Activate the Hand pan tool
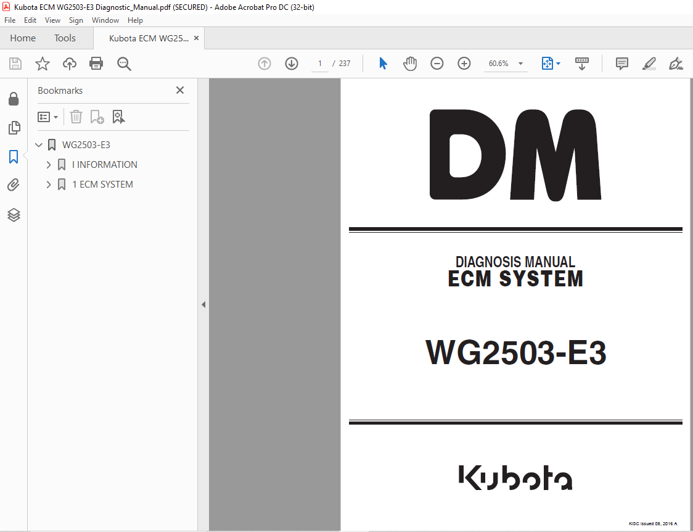The height and width of the screenshot is (532, 693). pyautogui.click(x=410, y=64)
